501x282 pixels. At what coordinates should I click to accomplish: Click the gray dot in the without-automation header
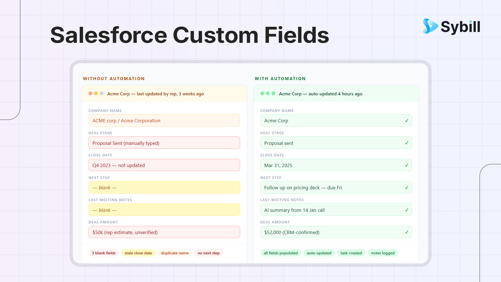point(102,93)
